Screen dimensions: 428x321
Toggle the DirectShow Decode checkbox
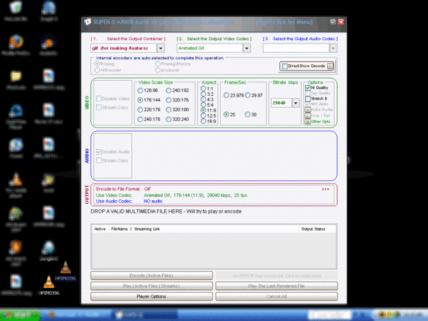[284, 66]
